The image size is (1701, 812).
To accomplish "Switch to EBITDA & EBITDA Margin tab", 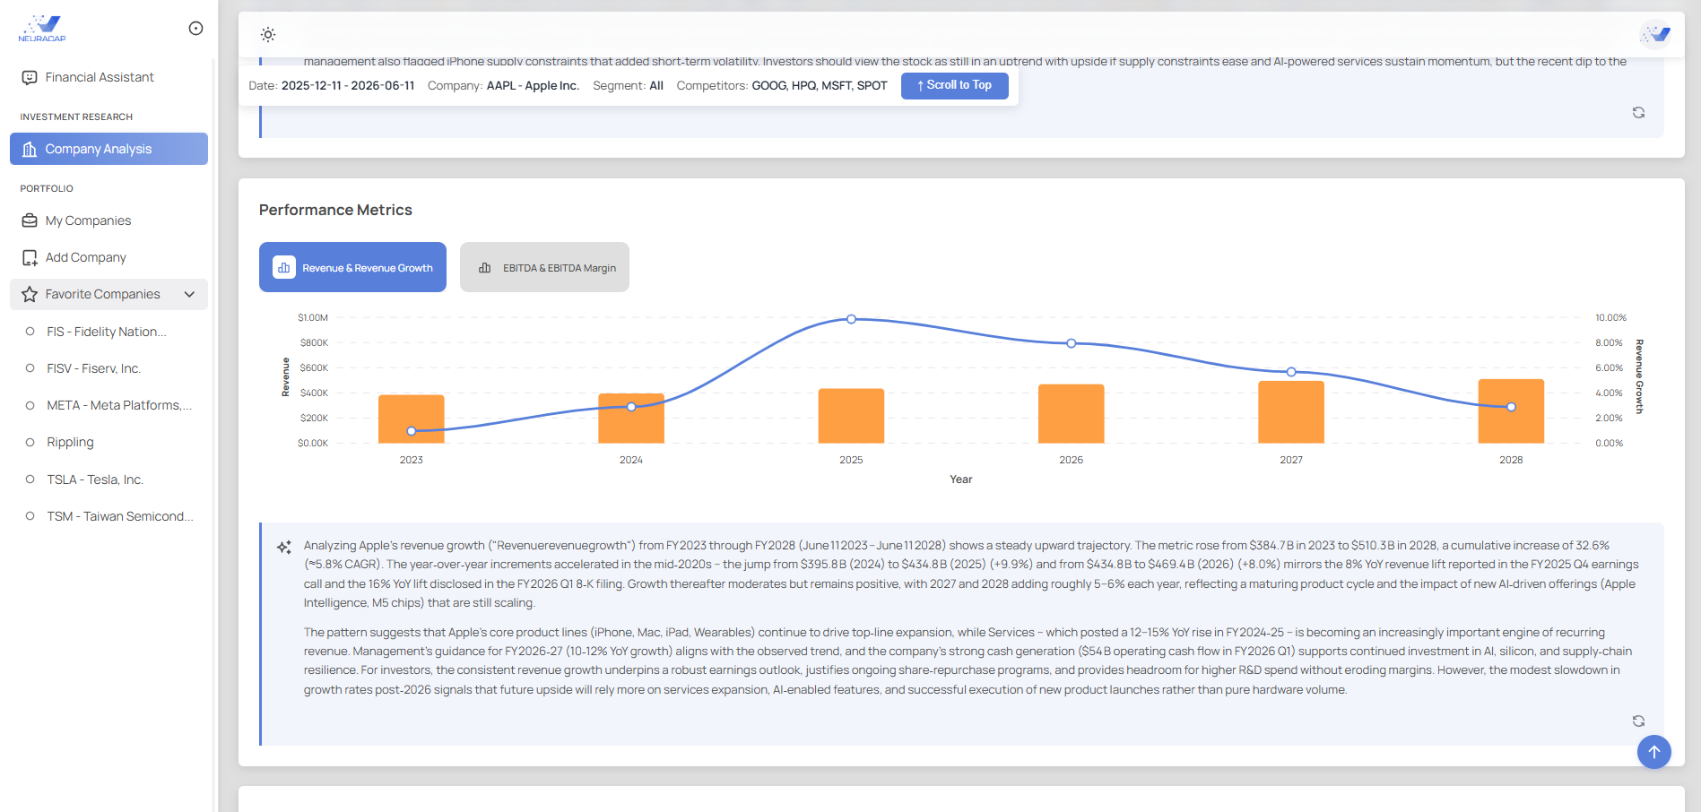I will pos(544,267).
